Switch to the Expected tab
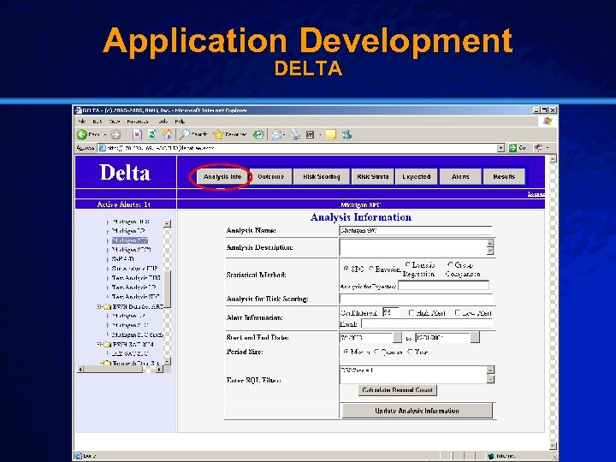This screenshot has height=462, width=616. coord(417,177)
